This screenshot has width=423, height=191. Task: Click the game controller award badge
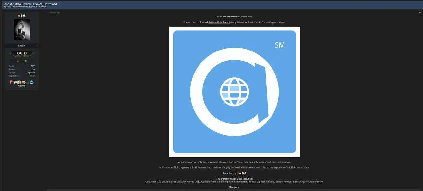[x=16, y=82]
